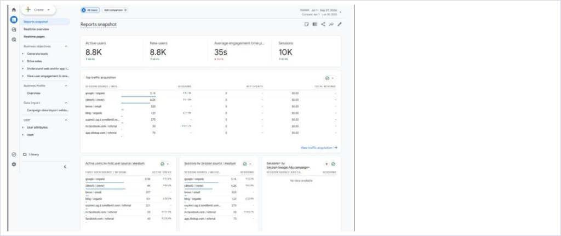Open the Create dropdown button
Image resolution: width=561 pixels, height=236 pixels.
tap(38, 10)
